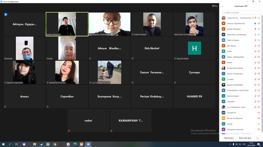Click the camera icon next to Арман Жапаров
The height and width of the screenshot is (147, 263).
(258, 29)
